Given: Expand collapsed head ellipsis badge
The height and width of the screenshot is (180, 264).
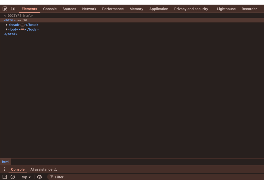Looking at the screenshot, I should (x=22, y=25).
